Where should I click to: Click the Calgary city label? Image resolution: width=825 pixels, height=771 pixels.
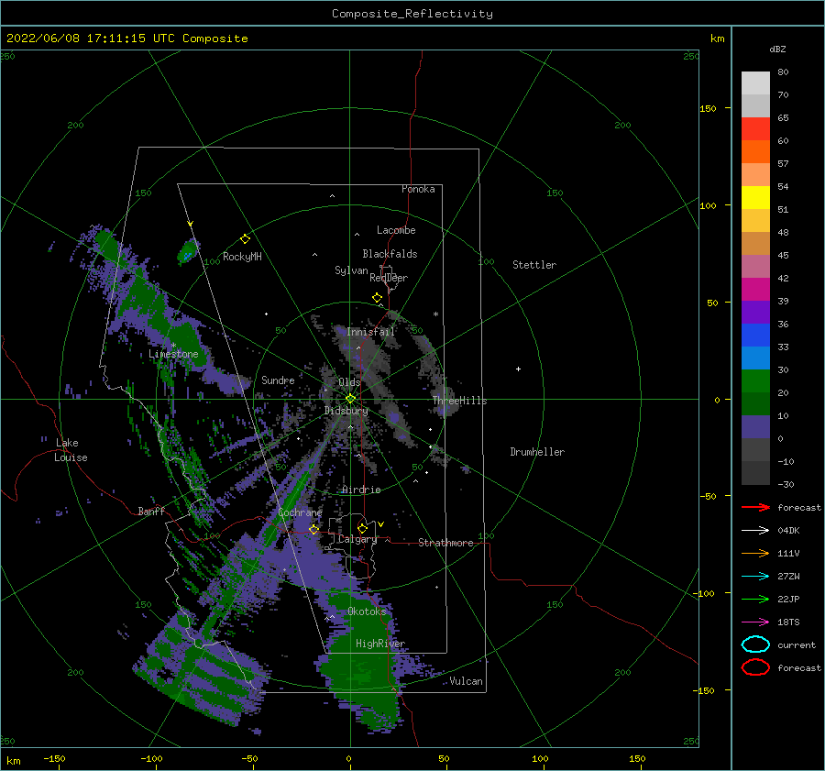tap(357, 539)
